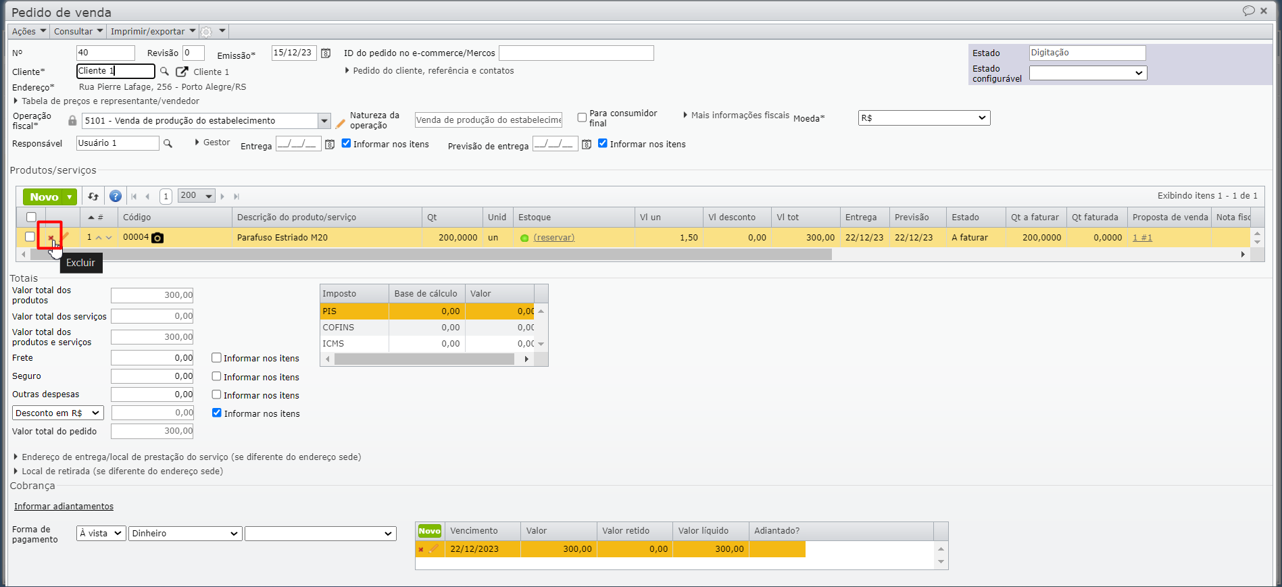Open the Imprimir/exportar menu
The height and width of the screenshot is (587, 1282).
[x=153, y=32]
